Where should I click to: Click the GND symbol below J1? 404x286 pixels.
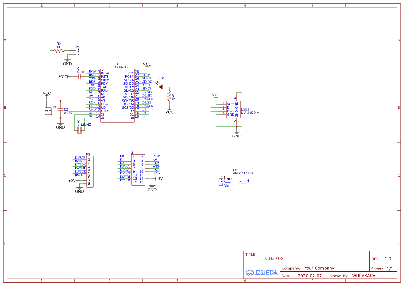tap(152, 188)
